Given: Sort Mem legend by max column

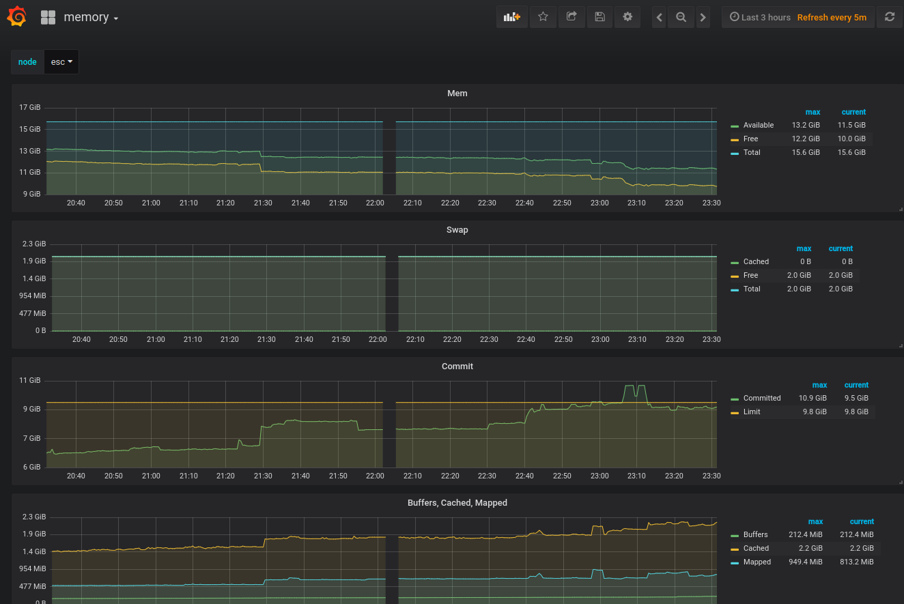Looking at the screenshot, I should [813, 112].
